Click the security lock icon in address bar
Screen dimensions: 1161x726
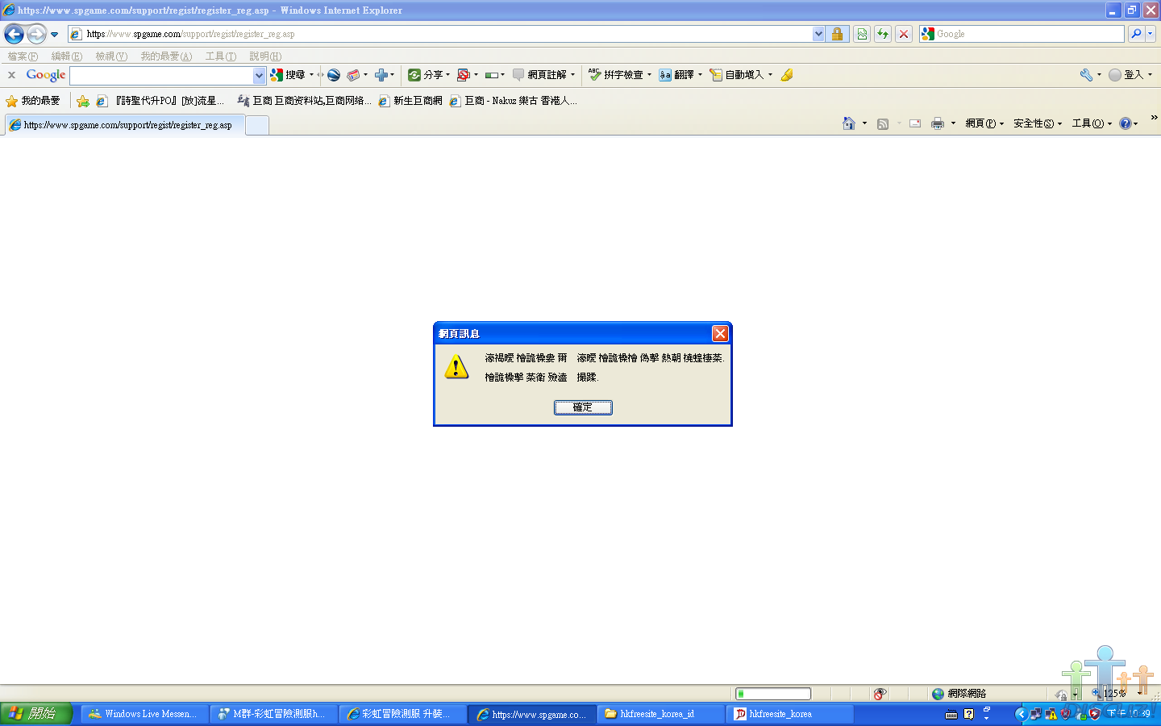coord(837,34)
